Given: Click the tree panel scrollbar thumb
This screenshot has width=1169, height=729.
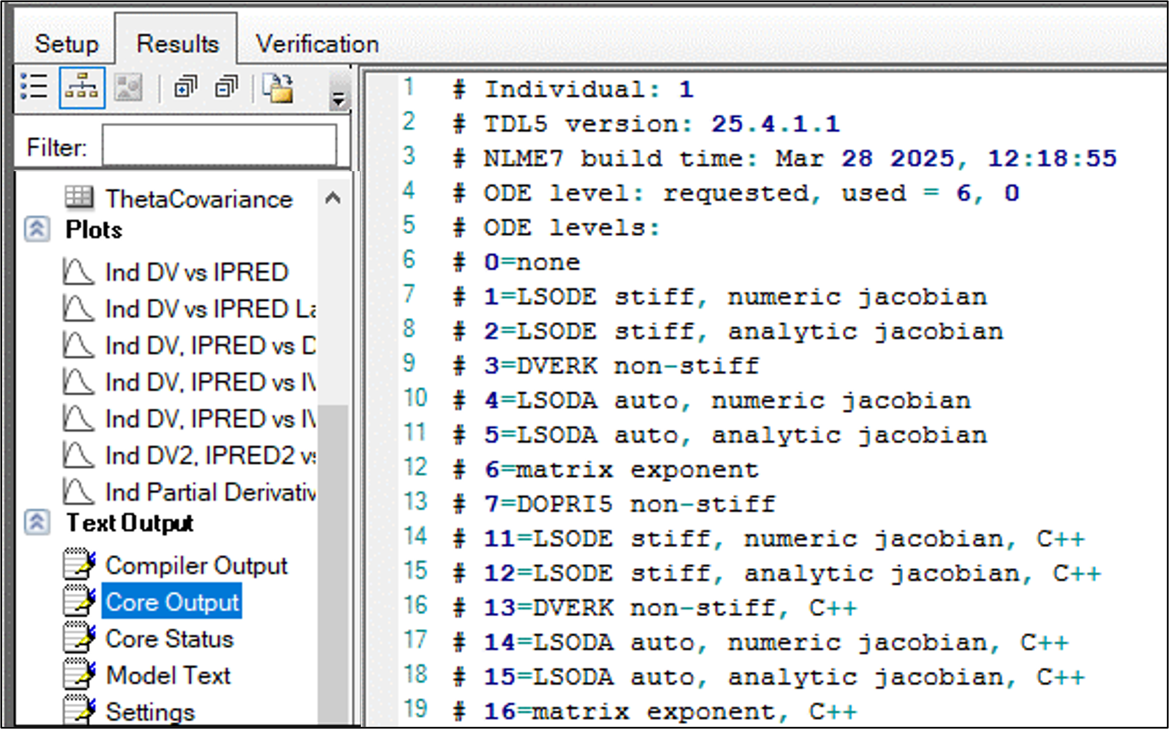Looking at the screenshot, I should tap(333, 564).
